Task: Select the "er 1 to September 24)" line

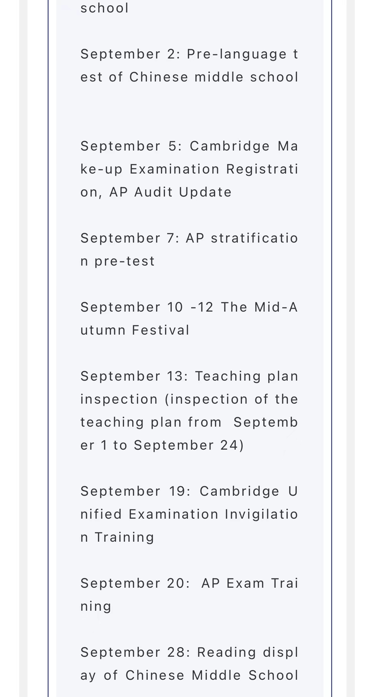Action: 162,445
